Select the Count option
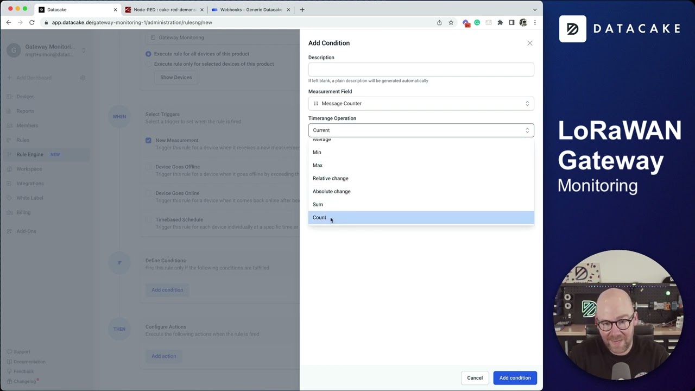Image resolution: width=695 pixels, height=391 pixels. pos(421,217)
